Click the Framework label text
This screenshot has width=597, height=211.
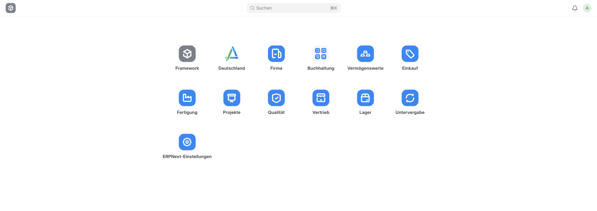coord(187,68)
